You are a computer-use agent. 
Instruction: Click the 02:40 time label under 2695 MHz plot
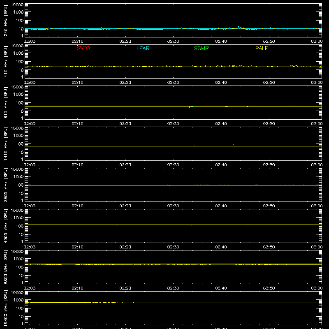[x=221, y=206]
